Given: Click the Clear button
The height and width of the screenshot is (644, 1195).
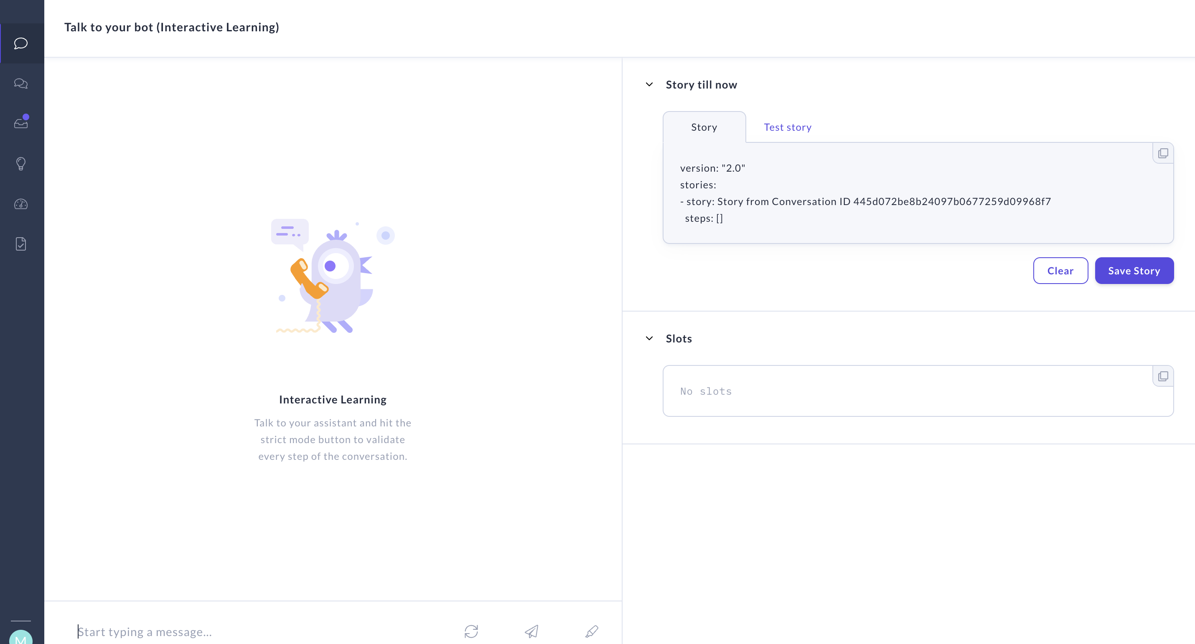Looking at the screenshot, I should tap(1060, 270).
